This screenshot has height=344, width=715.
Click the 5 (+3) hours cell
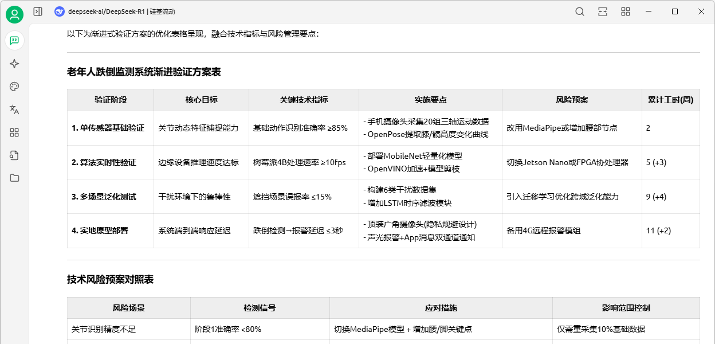671,162
